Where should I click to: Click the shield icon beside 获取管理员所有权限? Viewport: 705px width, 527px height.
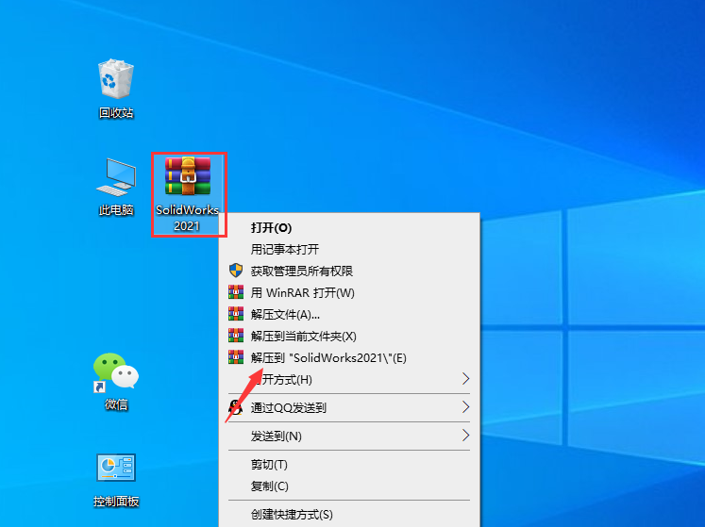point(236,271)
